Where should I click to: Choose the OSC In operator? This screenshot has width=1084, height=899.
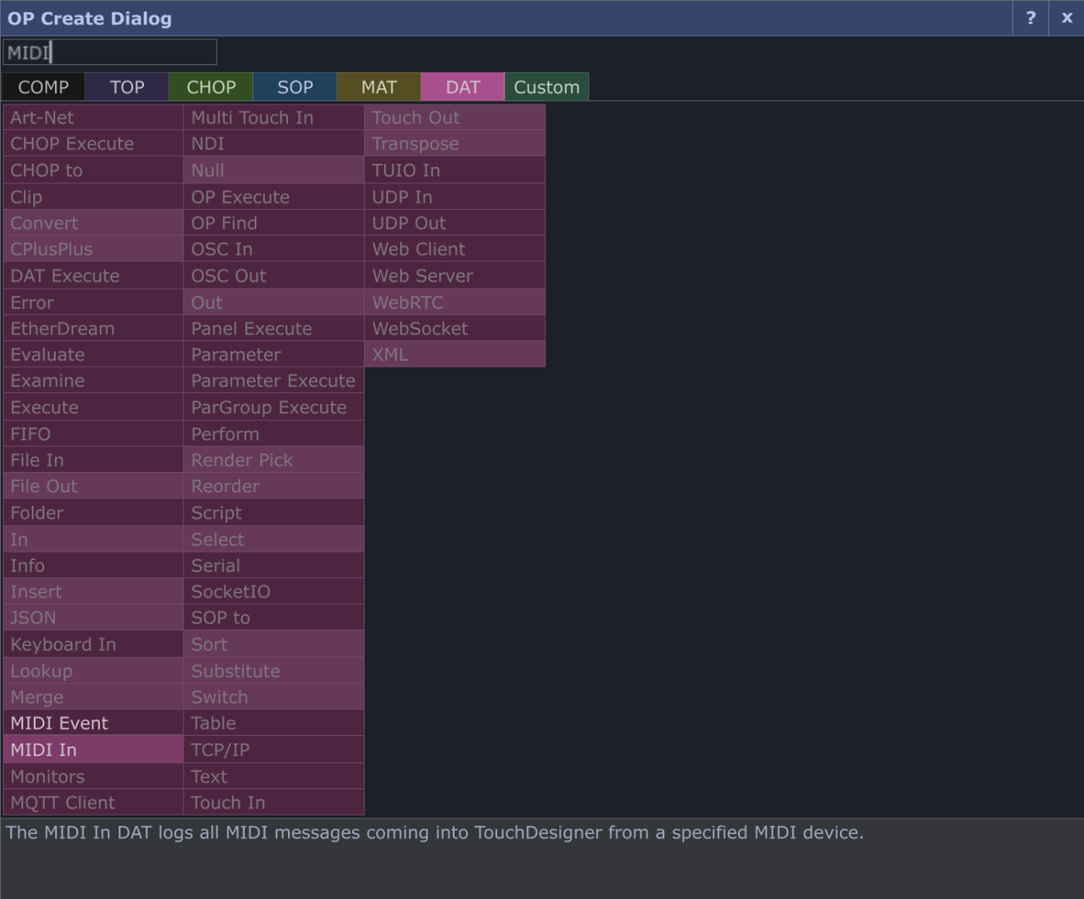point(273,249)
